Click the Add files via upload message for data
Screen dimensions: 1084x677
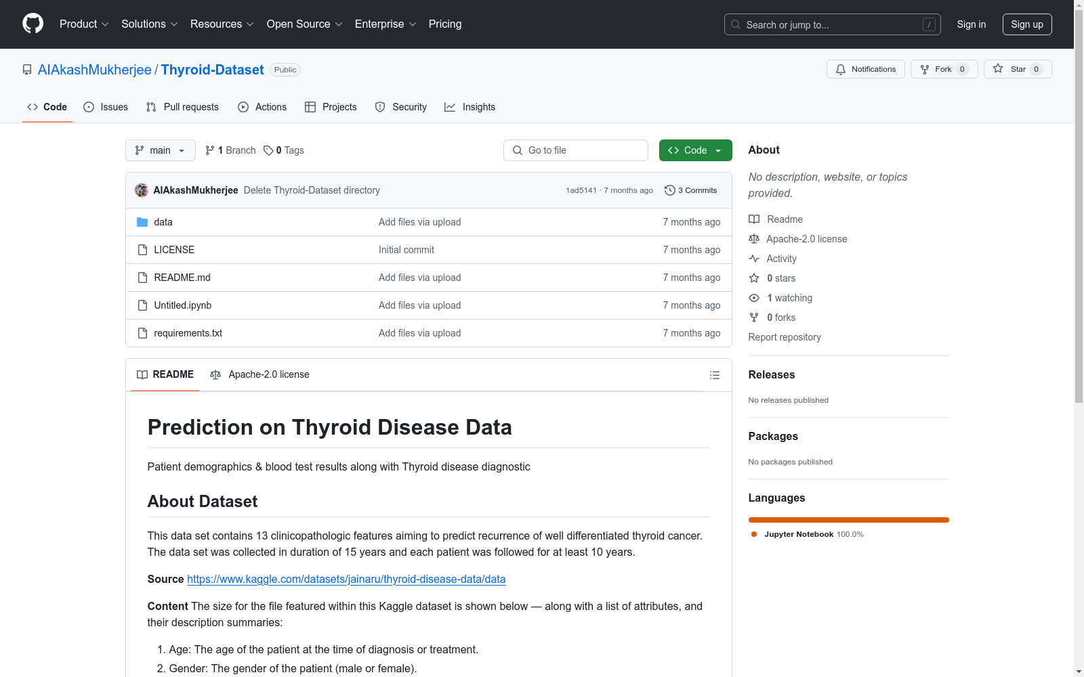[x=420, y=222]
